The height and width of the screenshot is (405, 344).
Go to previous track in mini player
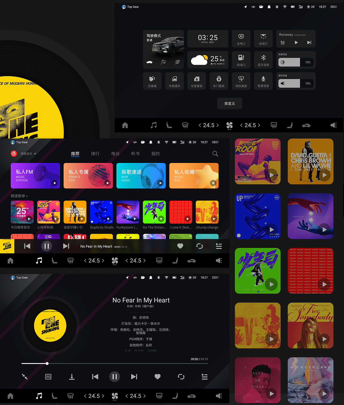point(27,246)
